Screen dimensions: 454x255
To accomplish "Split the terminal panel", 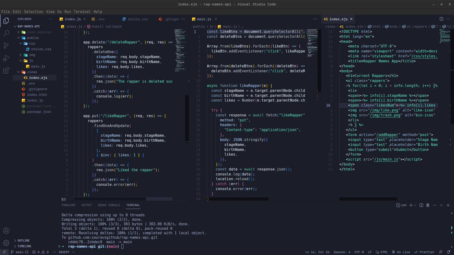I will tap(421, 205).
